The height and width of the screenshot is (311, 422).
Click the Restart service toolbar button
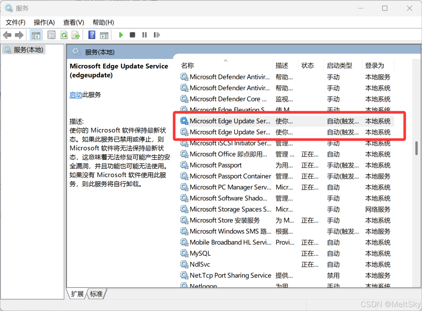(x=157, y=35)
